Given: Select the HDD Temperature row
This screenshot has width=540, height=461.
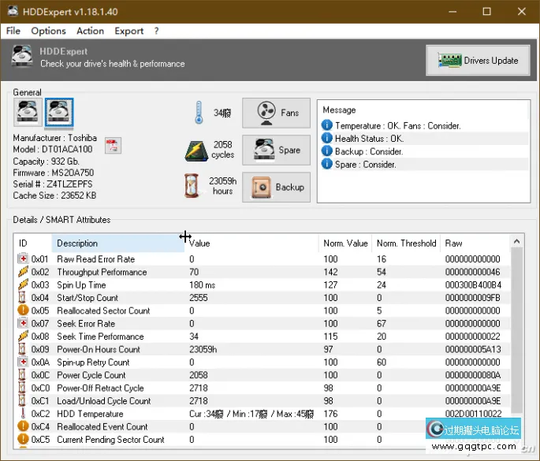Looking at the screenshot, I should [91, 414].
